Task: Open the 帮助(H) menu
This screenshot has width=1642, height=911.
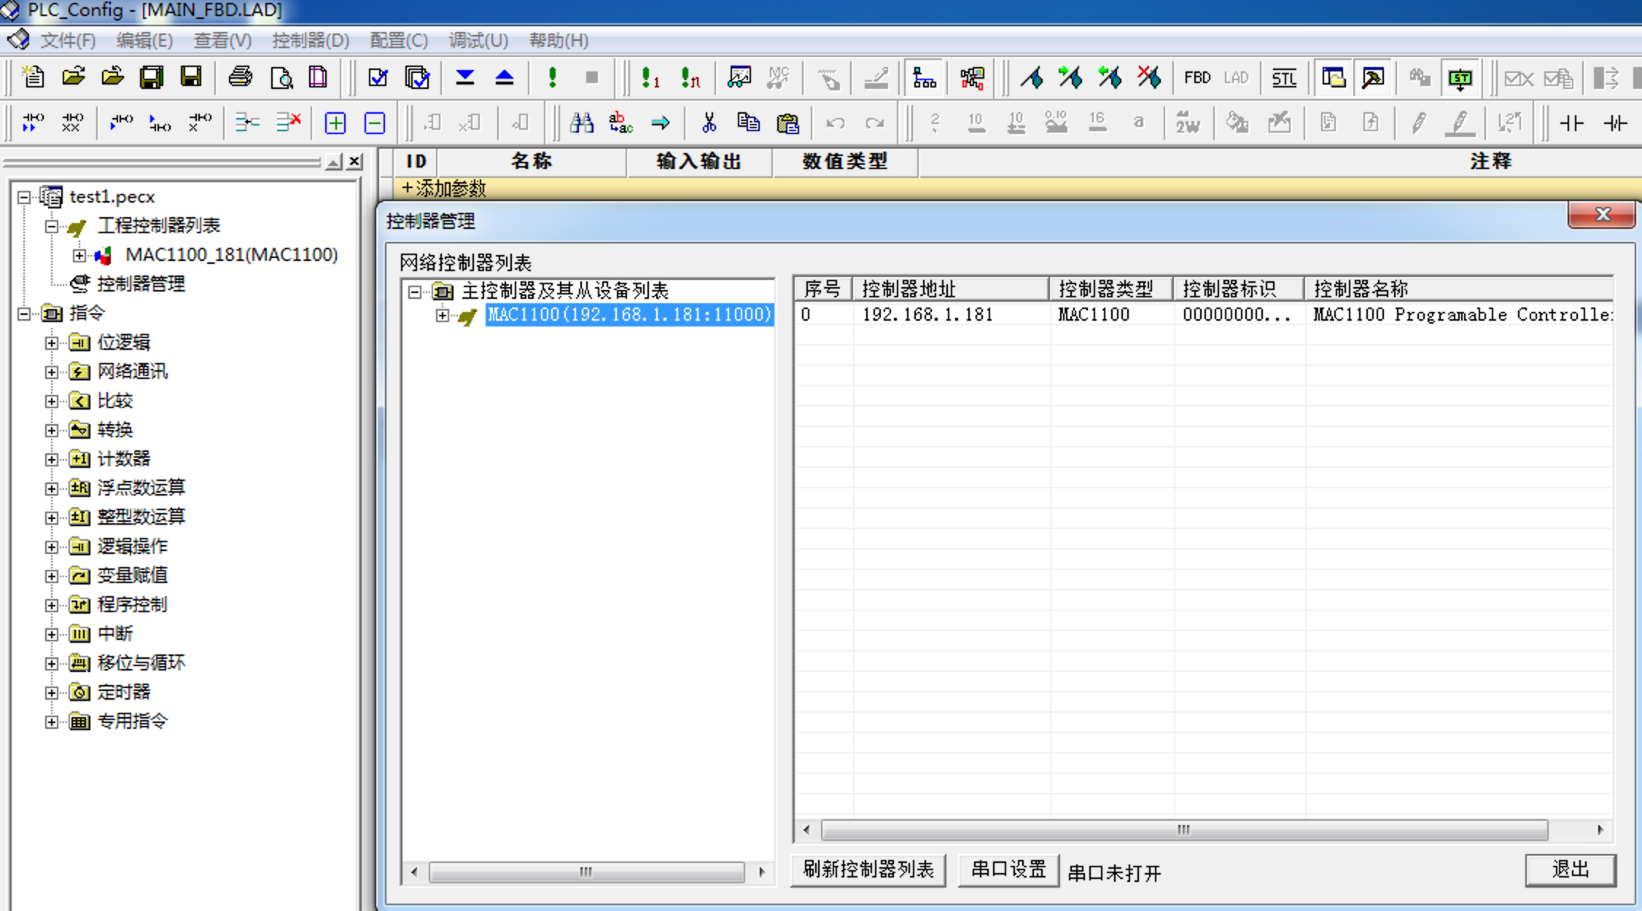Action: pos(559,41)
